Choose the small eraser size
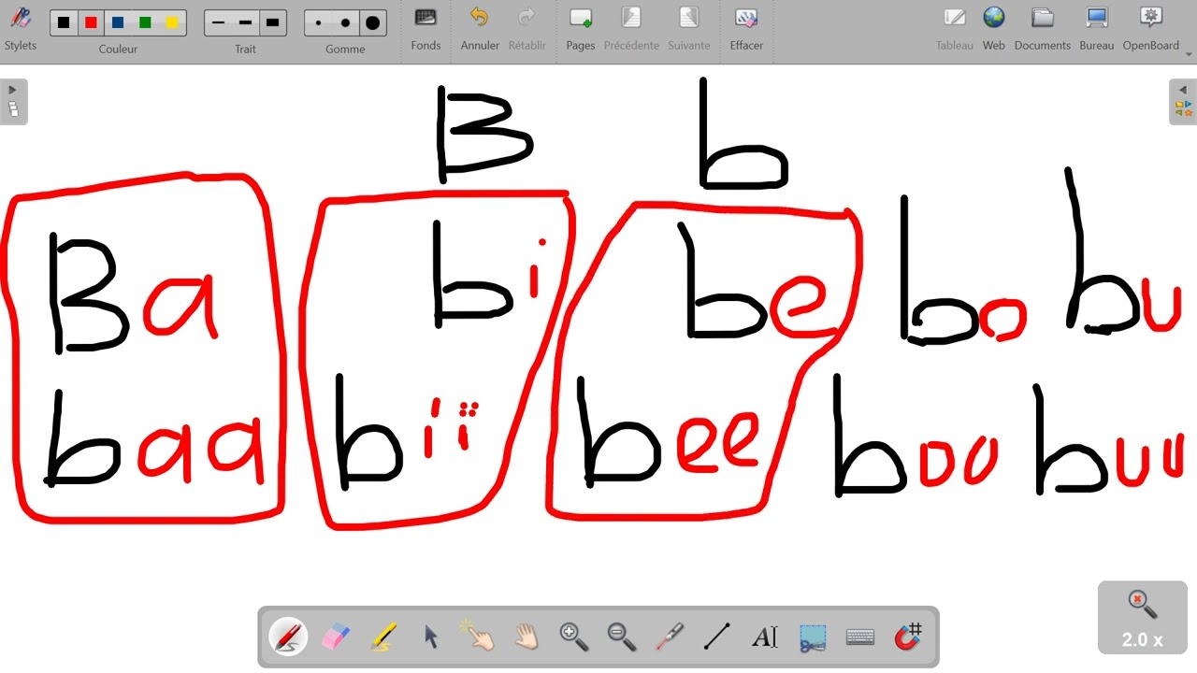Screen dimensions: 1197x673 pyautogui.click(x=319, y=22)
